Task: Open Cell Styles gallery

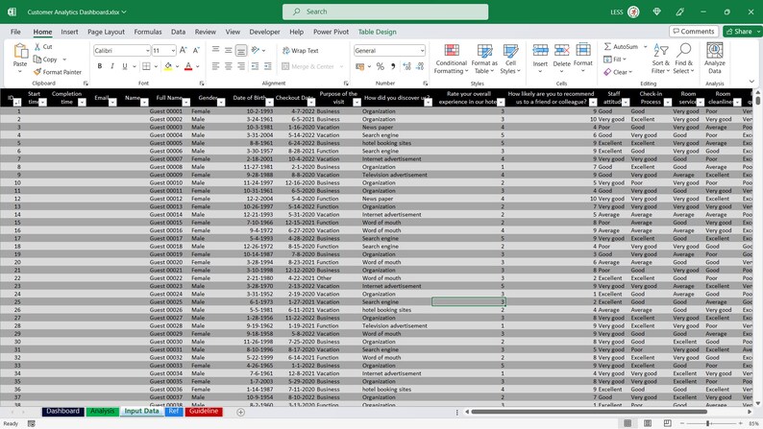Action: pos(510,60)
